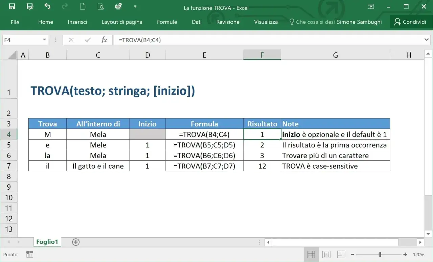Open Customize Quick Access Toolbar dropdown
Image resolution: width=433 pixels, height=262 pixels.
pos(135,7)
